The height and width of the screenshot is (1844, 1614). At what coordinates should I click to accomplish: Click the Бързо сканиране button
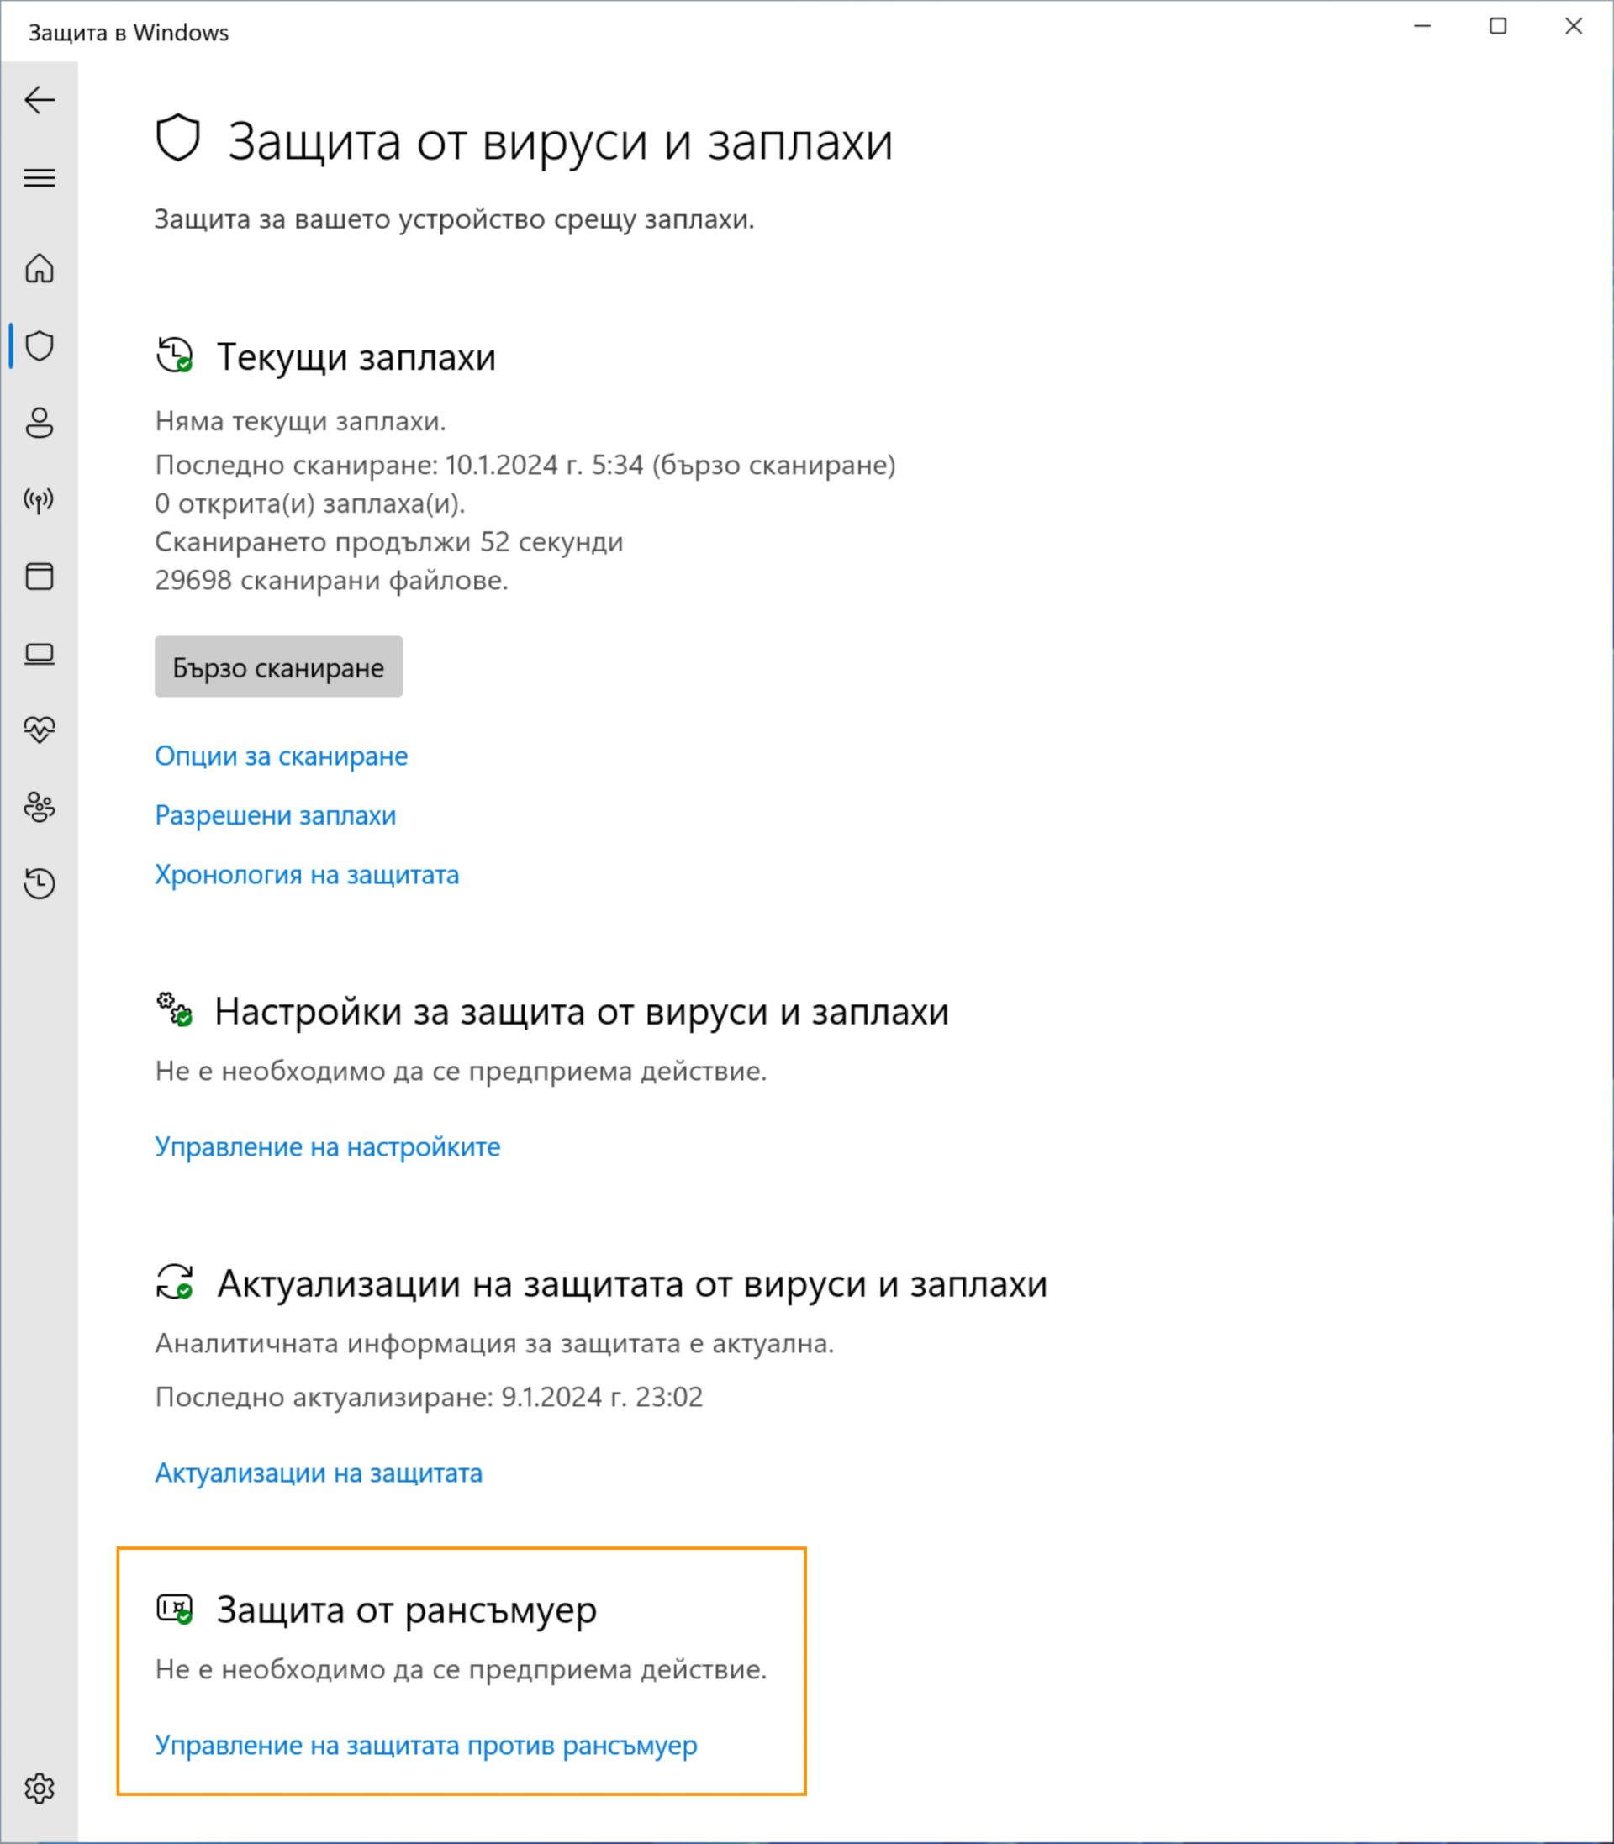[x=278, y=667]
